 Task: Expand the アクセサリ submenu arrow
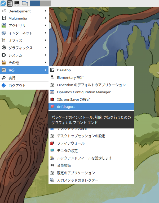click(45, 25)
